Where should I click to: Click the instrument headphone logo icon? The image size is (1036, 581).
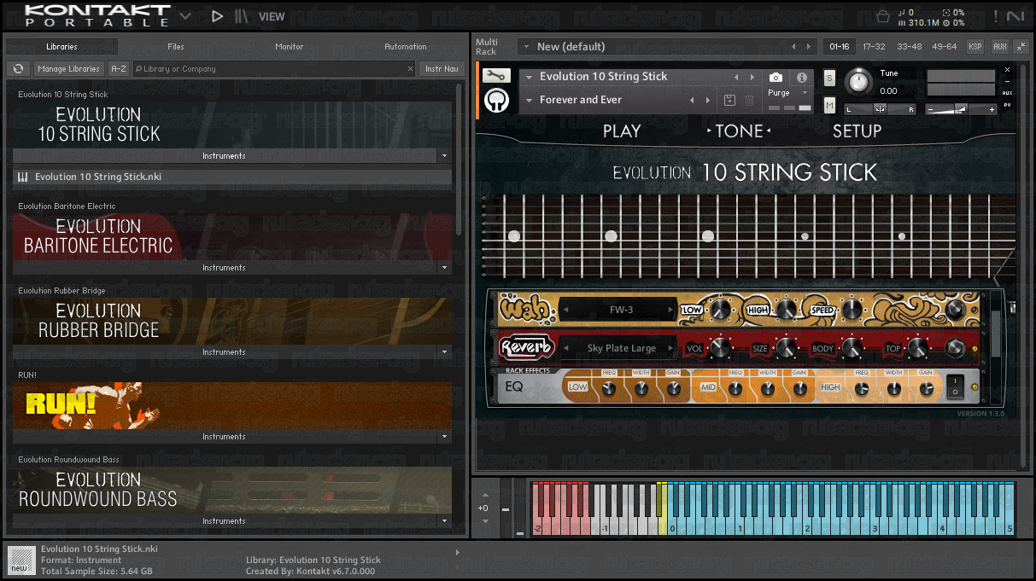point(496,101)
